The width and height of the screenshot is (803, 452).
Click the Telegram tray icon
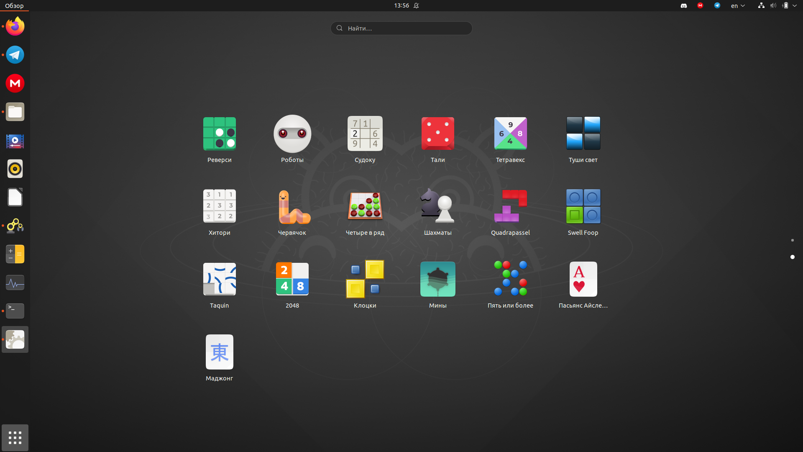point(717,5)
